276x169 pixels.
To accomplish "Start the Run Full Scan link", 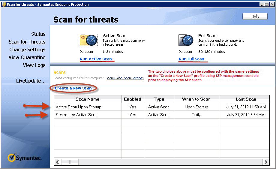I will [191, 59].
